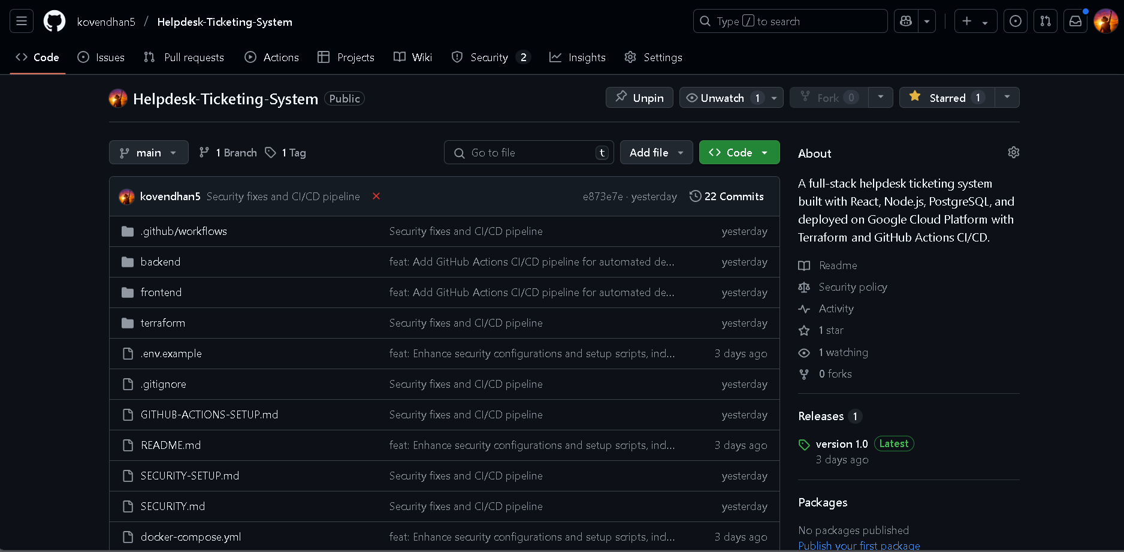The image size is (1124, 552).
Task: Open the SECURITY-SETUP.md file
Action: click(x=190, y=476)
